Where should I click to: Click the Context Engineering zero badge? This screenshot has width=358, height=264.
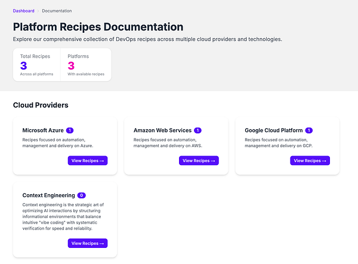pyautogui.click(x=82, y=195)
